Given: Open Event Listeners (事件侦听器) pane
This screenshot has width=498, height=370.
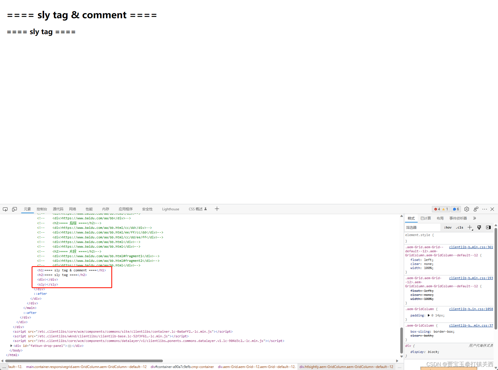Looking at the screenshot, I should pyautogui.click(x=458, y=218).
